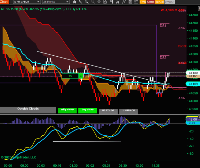Open the 25 Renko interval dropdown

56,2
